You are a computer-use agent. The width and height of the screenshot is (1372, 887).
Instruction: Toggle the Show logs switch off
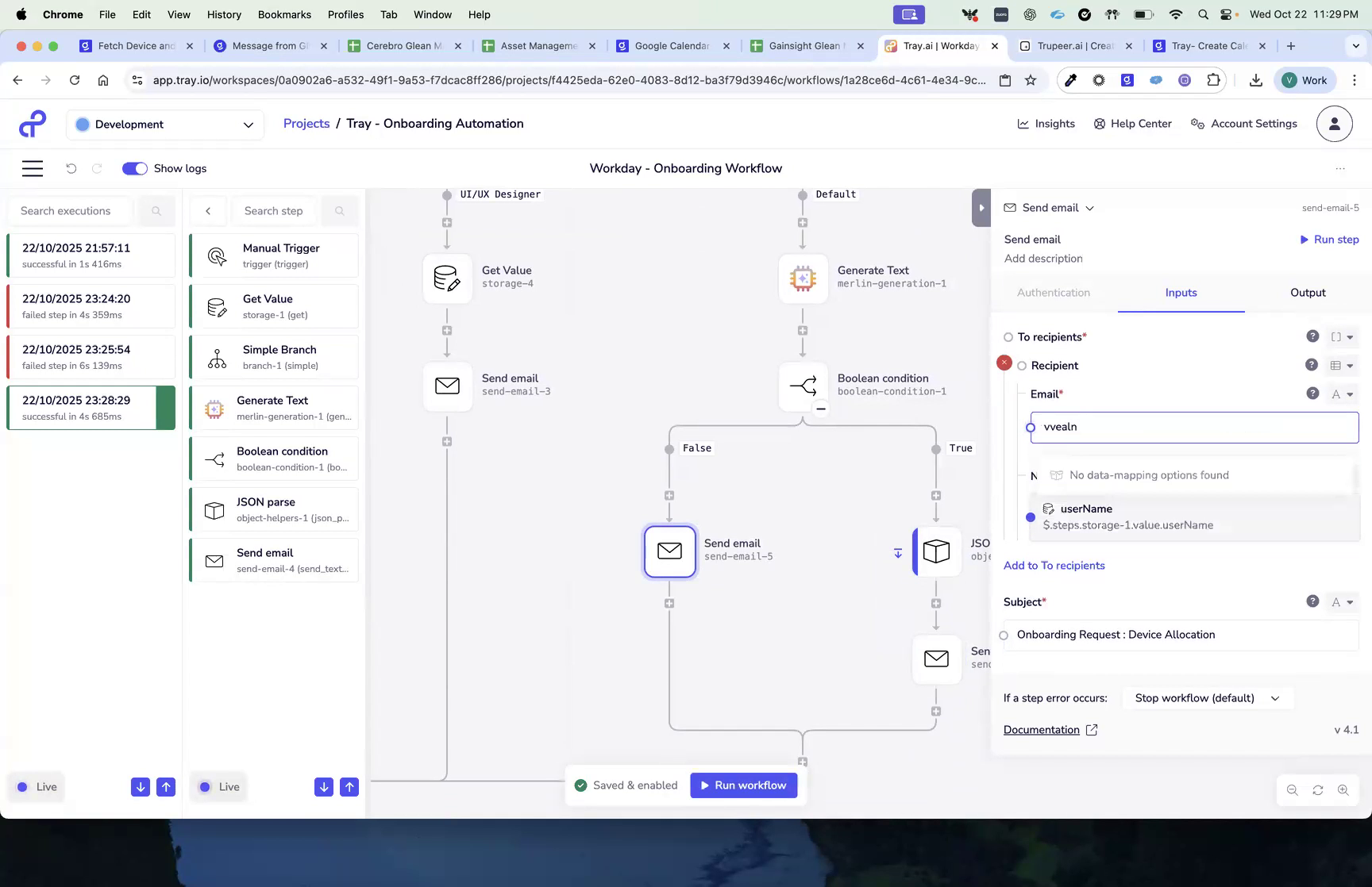click(134, 168)
